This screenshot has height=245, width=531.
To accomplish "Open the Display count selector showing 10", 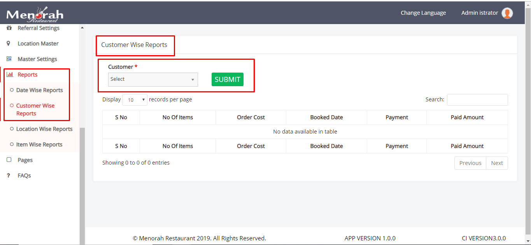I will tap(135, 99).
